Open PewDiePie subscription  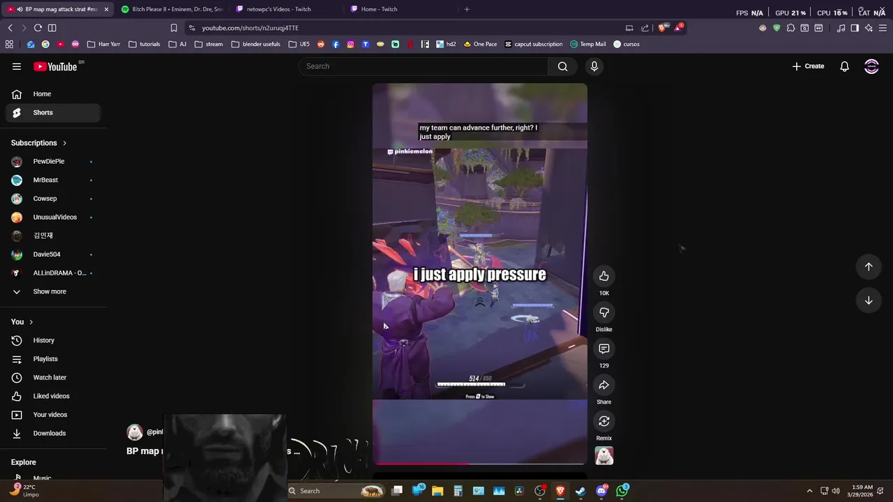pyautogui.click(x=53, y=161)
